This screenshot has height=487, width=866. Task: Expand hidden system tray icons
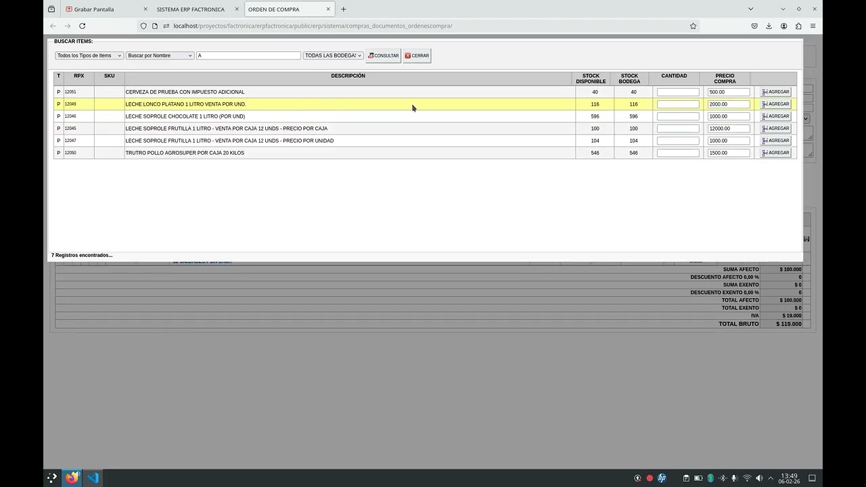(771, 478)
